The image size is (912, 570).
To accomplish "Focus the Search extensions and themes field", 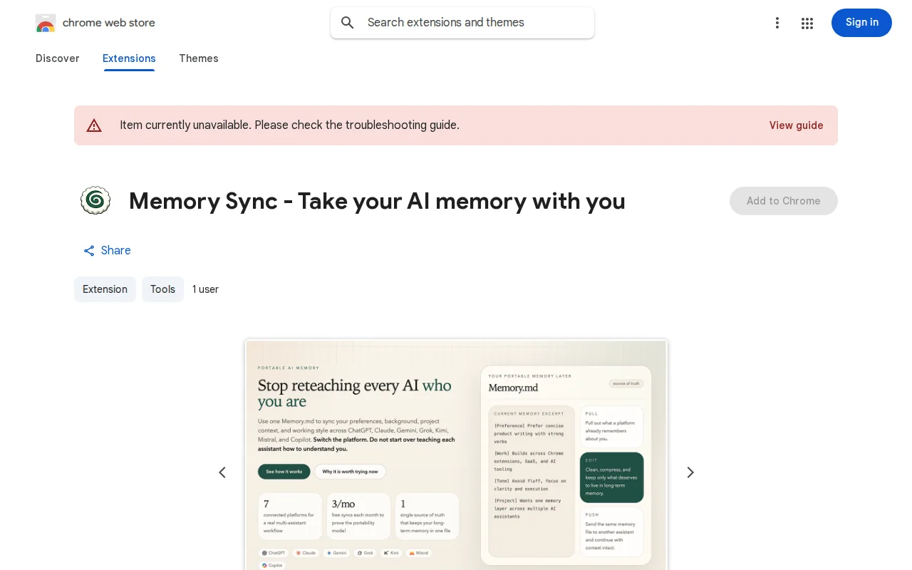I will tap(462, 23).
